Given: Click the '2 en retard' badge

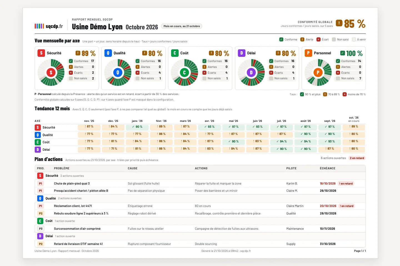Looking at the screenshot, I should click(x=357, y=158).
